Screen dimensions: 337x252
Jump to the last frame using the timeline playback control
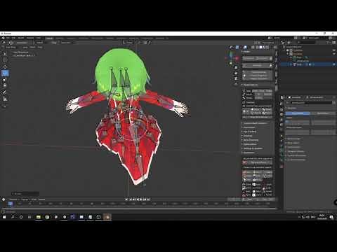click(148, 199)
